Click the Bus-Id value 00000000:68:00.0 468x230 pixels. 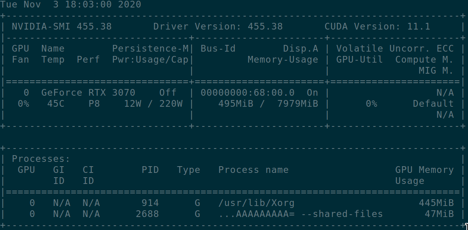click(247, 93)
